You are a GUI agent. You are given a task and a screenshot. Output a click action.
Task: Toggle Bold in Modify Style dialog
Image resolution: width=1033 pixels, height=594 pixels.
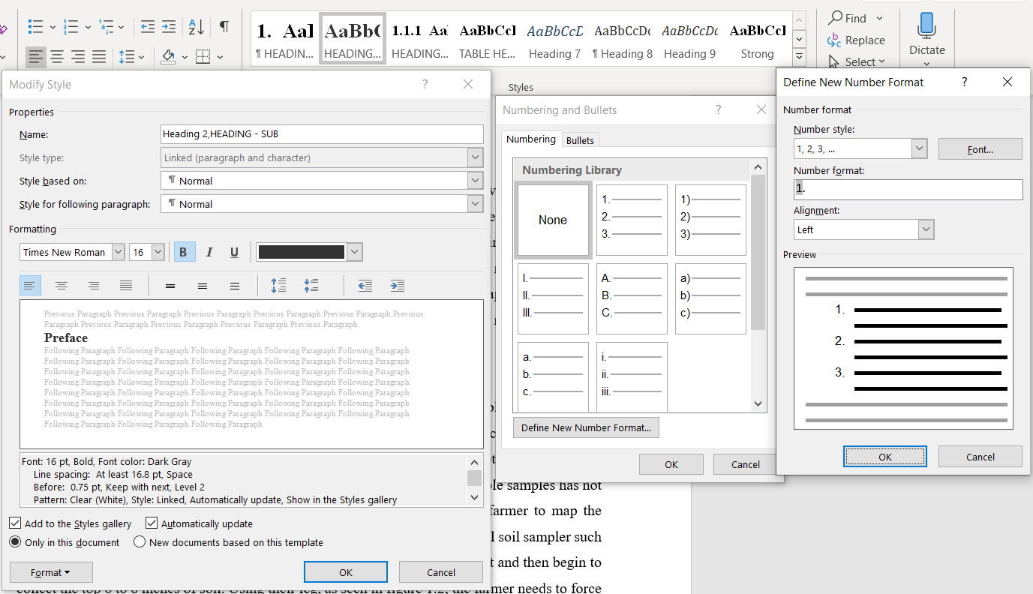183,252
